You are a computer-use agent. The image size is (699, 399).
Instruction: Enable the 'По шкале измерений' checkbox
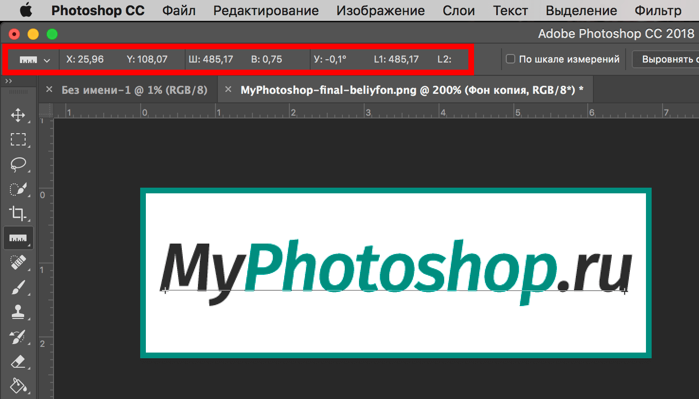[x=511, y=59]
